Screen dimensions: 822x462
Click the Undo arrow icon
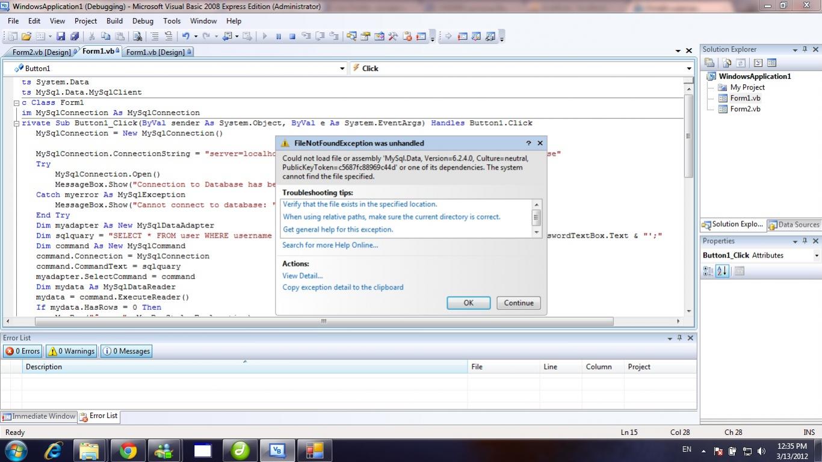coord(186,37)
